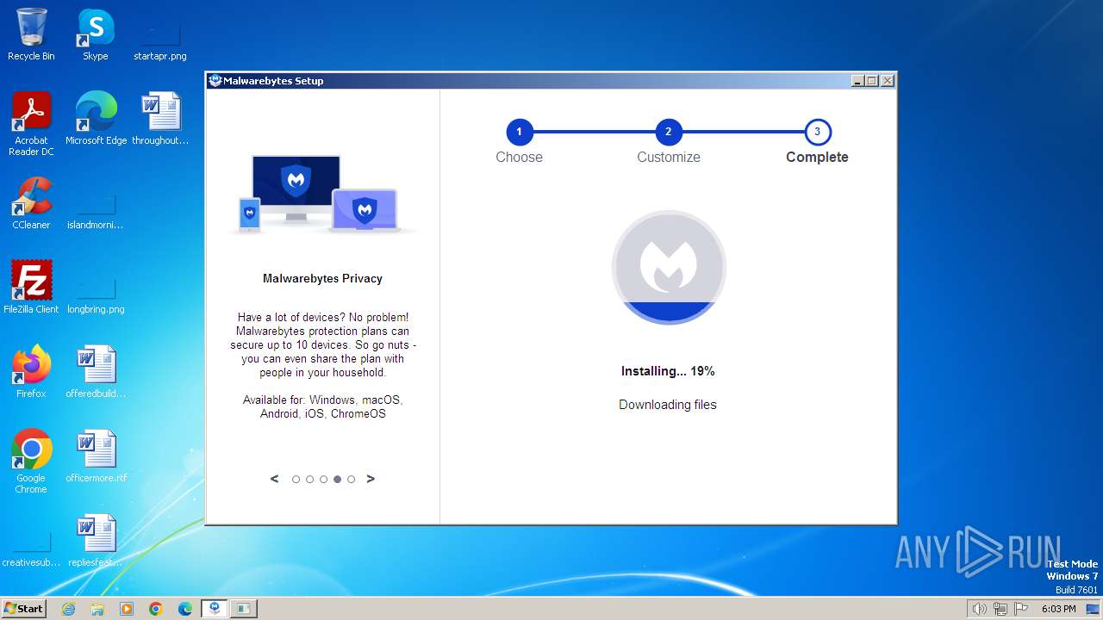Show the second carousel slide dot

(309, 480)
